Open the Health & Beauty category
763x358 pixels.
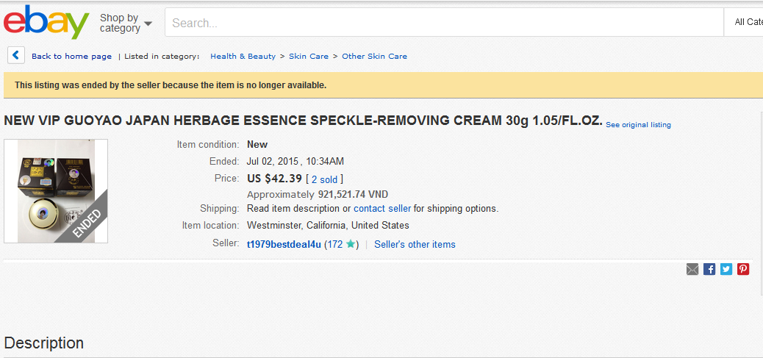(x=243, y=57)
